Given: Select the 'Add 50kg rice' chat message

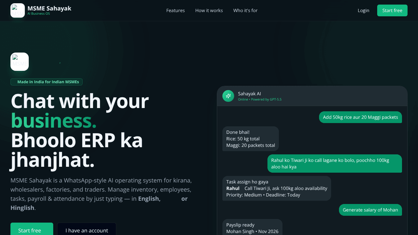Looking at the screenshot, I should 361,117.
